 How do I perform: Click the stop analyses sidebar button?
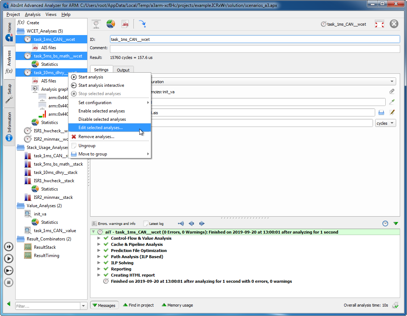tap(9, 282)
